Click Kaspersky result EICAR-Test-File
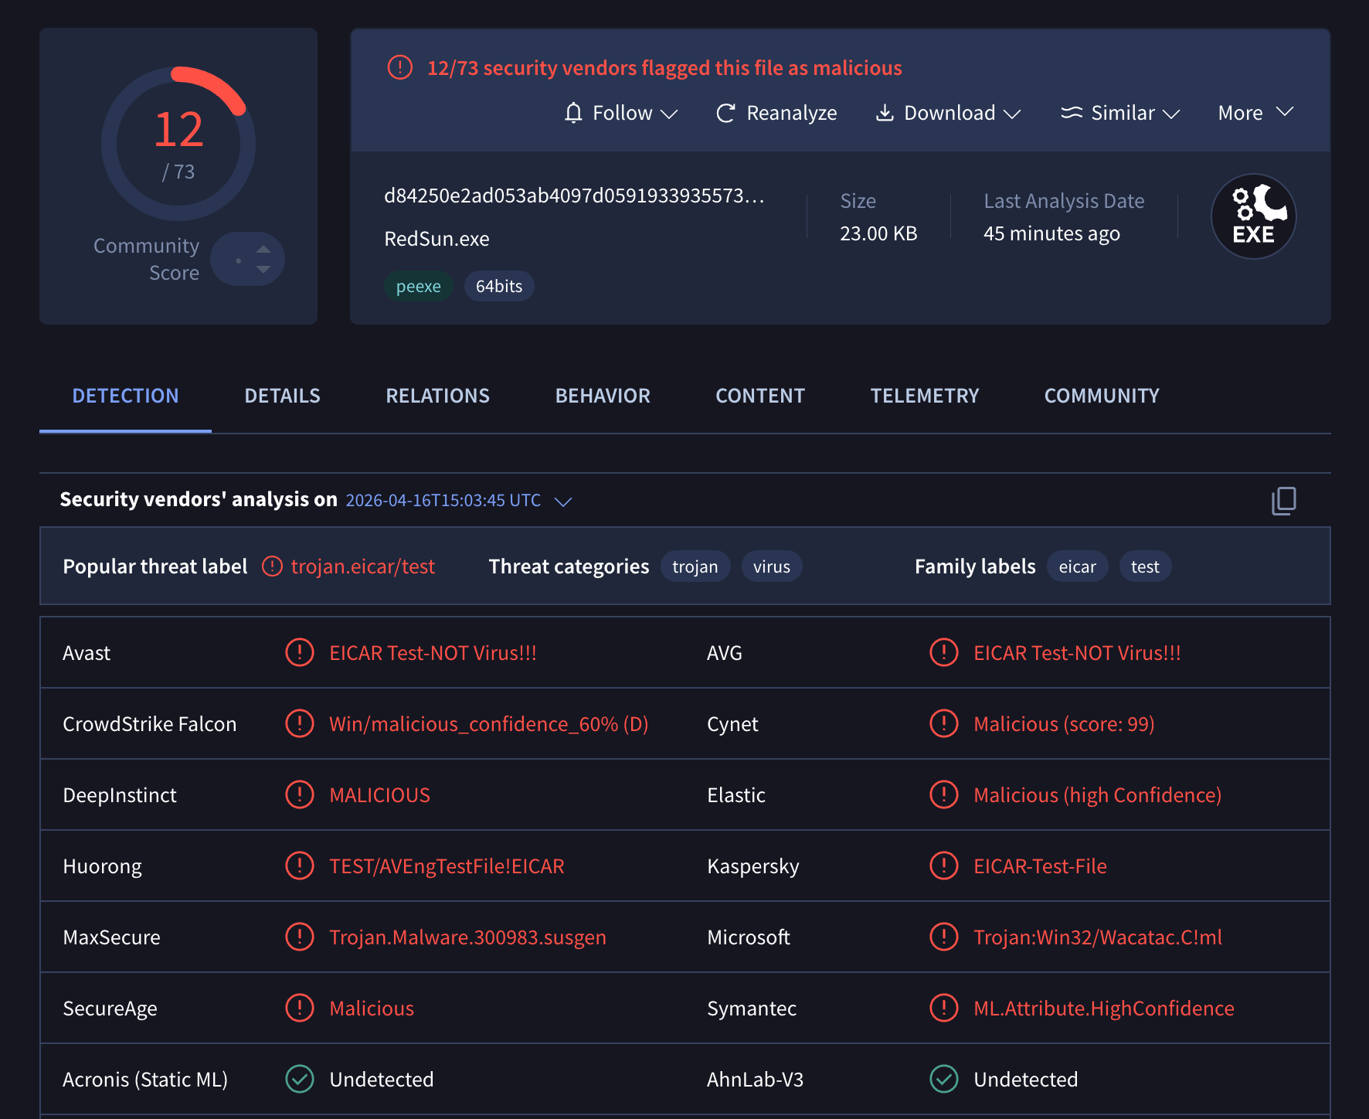Image resolution: width=1369 pixels, height=1119 pixels. pos(1040,866)
